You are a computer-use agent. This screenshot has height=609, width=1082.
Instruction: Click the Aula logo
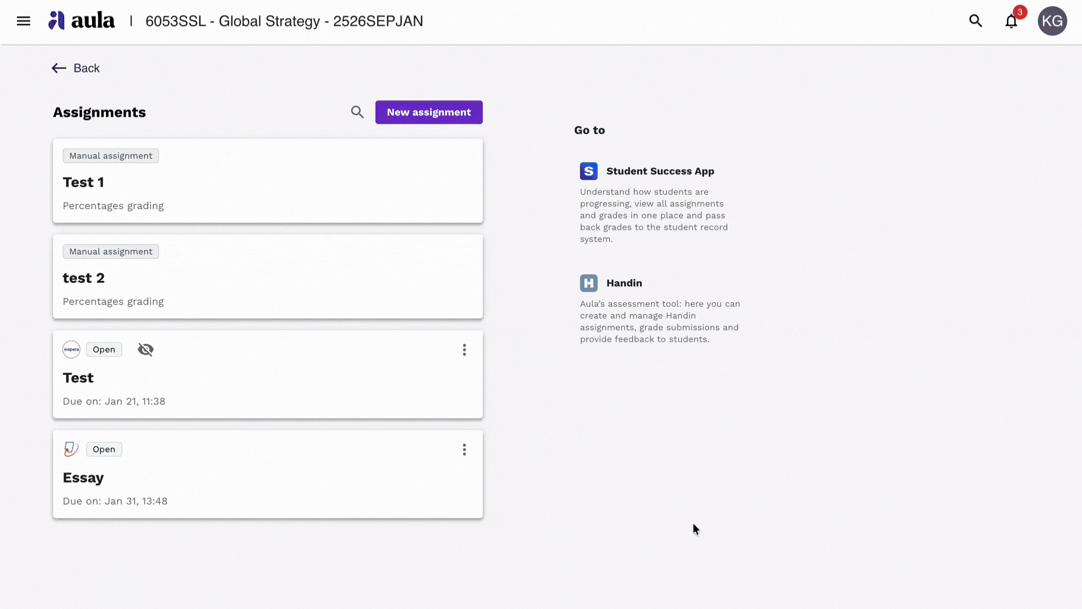click(x=81, y=21)
